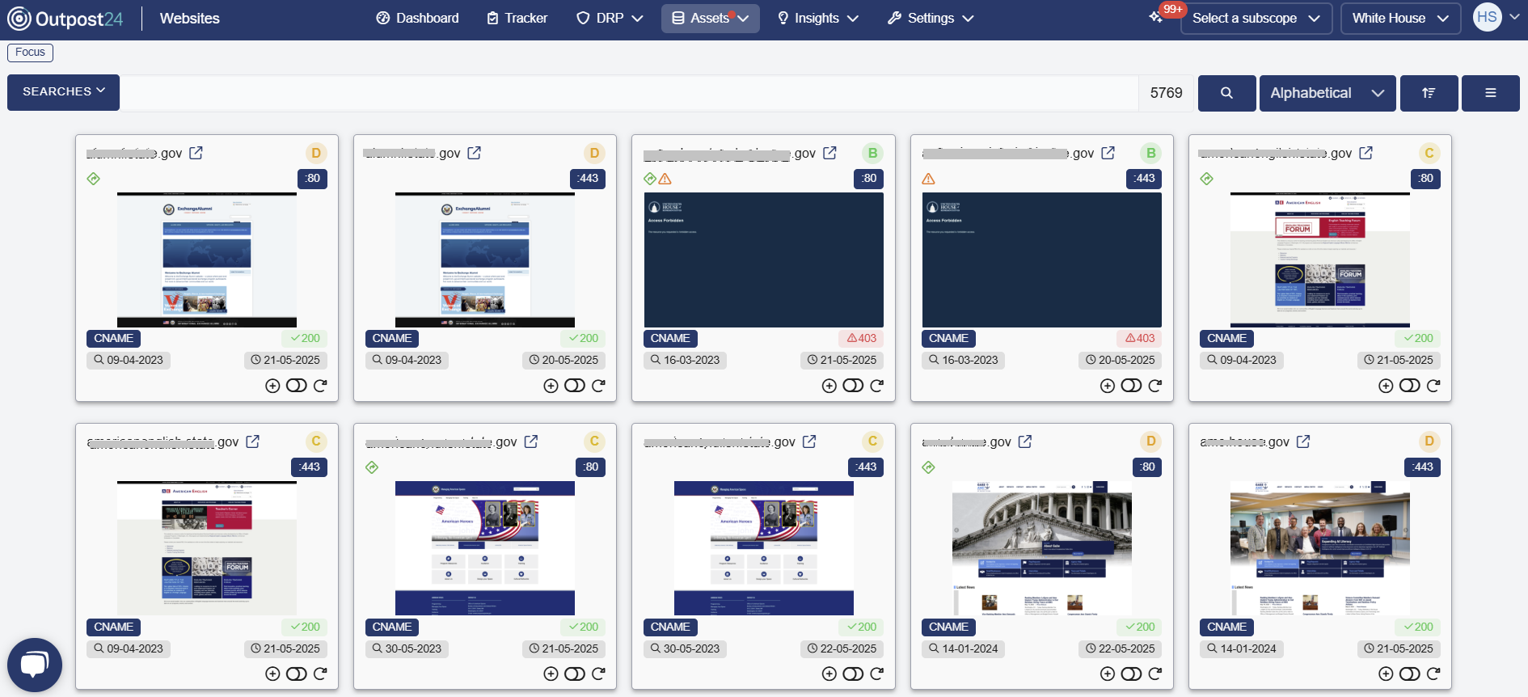This screenshot has height=697, width=1528.
Task: Open the Select a subscope dropdown
Action: tap(1256, 18)
